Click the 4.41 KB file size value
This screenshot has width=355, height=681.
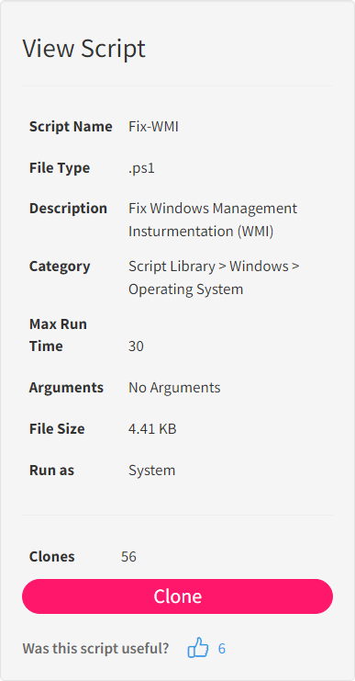click(x=152, y=429)
